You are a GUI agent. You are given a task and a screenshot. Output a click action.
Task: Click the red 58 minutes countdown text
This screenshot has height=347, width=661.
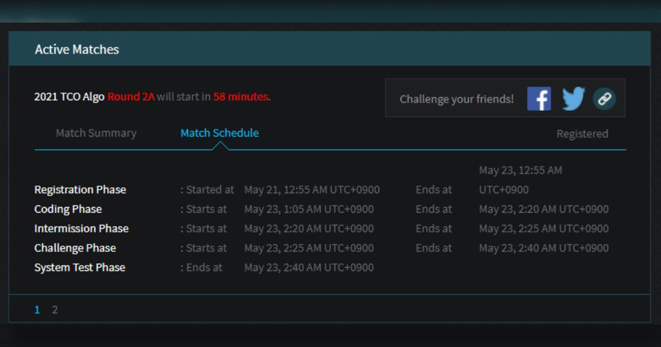pos(242,97)
